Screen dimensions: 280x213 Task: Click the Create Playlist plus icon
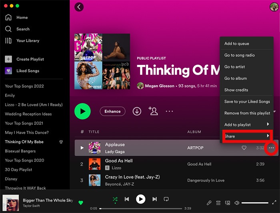(x=8, y=59)
